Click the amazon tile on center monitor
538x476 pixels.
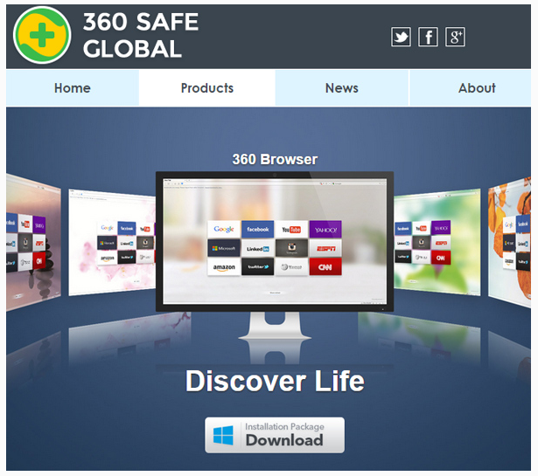224,267
